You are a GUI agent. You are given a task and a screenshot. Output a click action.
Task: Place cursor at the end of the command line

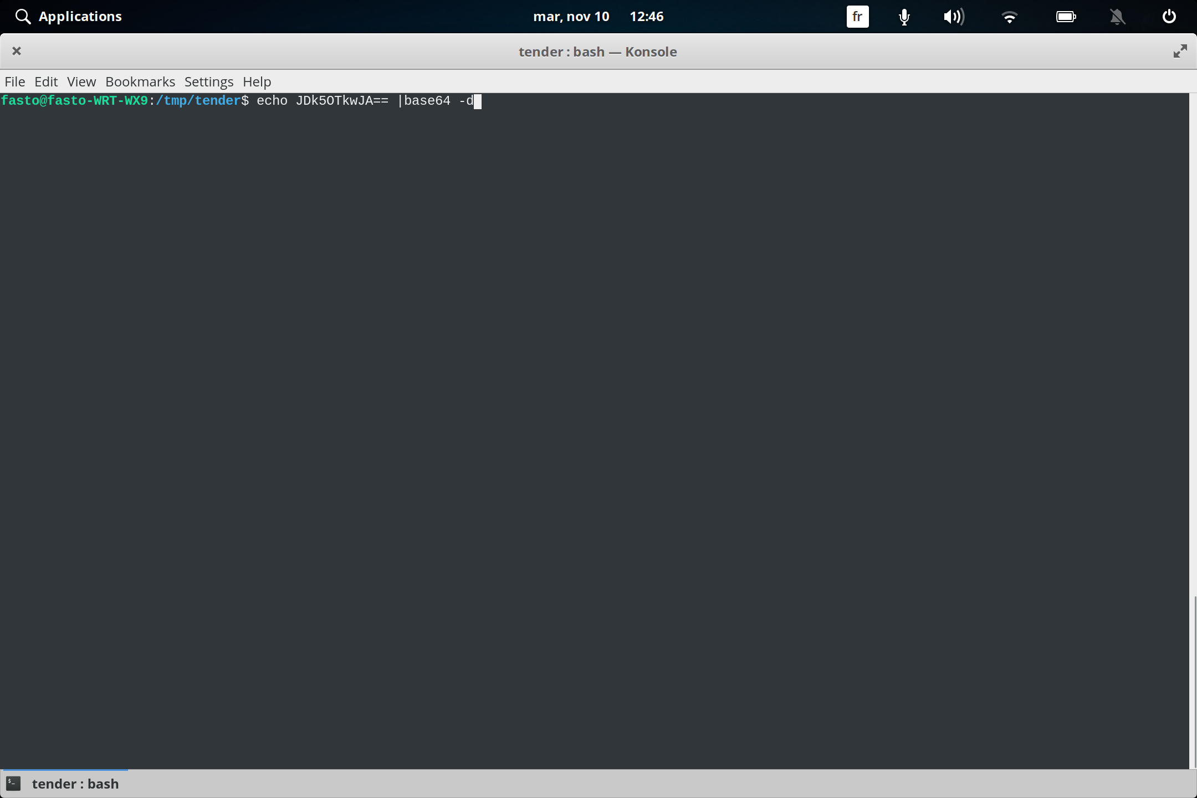pos(477,101)
